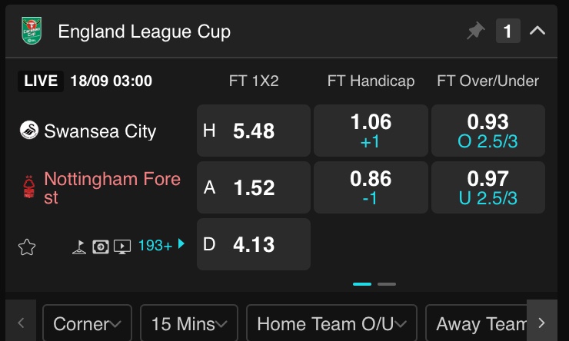Image resolution: width=569 pixels, height=341 pixels.
Task: Collapse the England League Cup section
Action: click(537, 31)
